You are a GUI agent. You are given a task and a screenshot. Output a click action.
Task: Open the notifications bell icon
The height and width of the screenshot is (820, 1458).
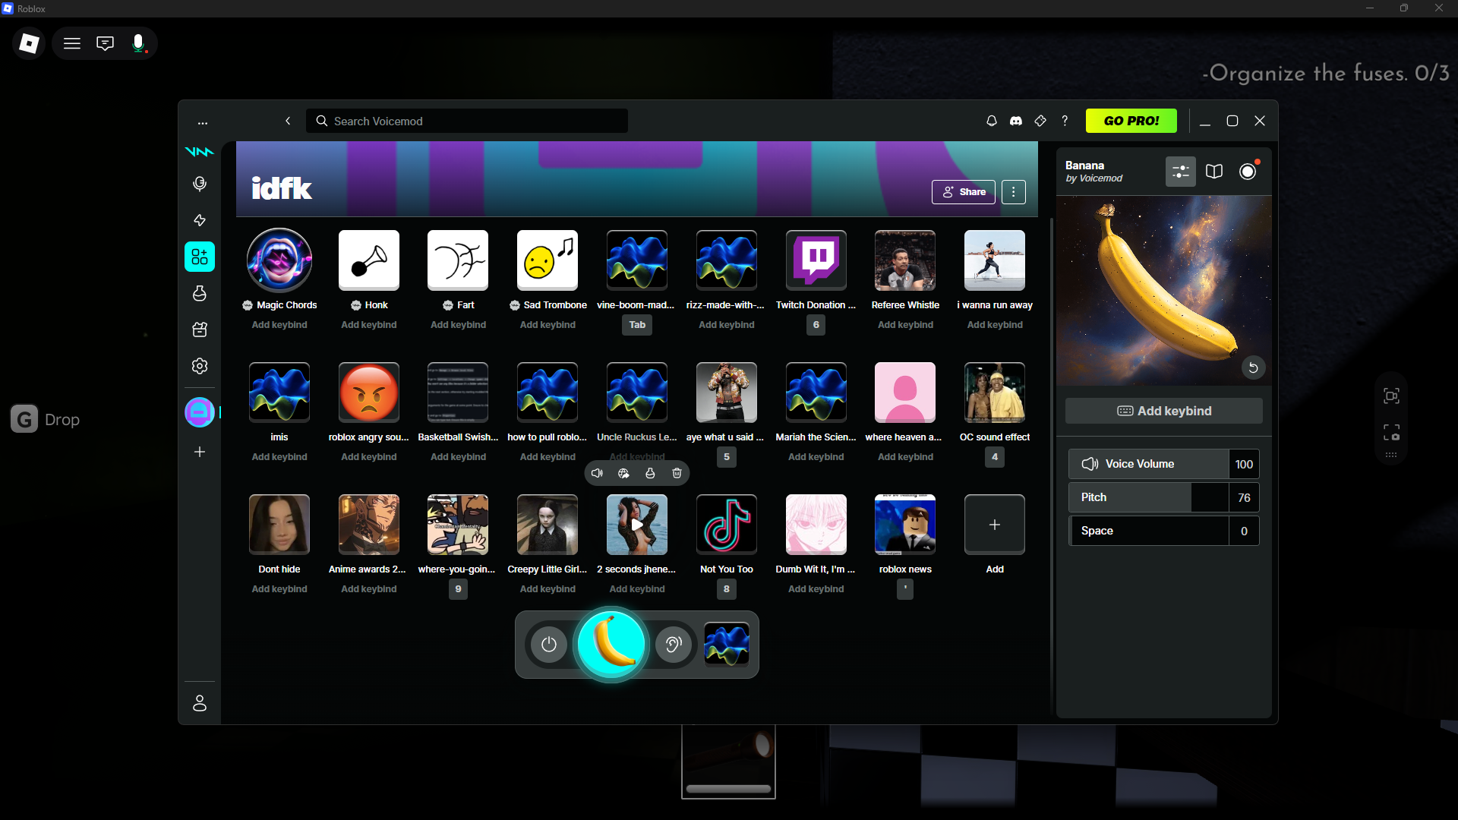coord(992,121)
